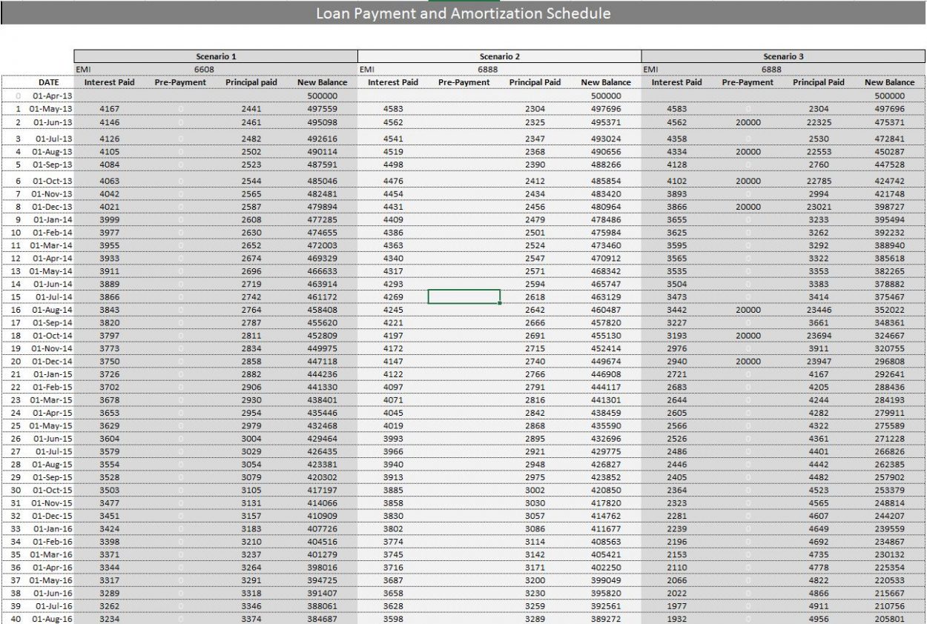Select the currently highlighted empty Pre-Payment cell

[463, 295]
